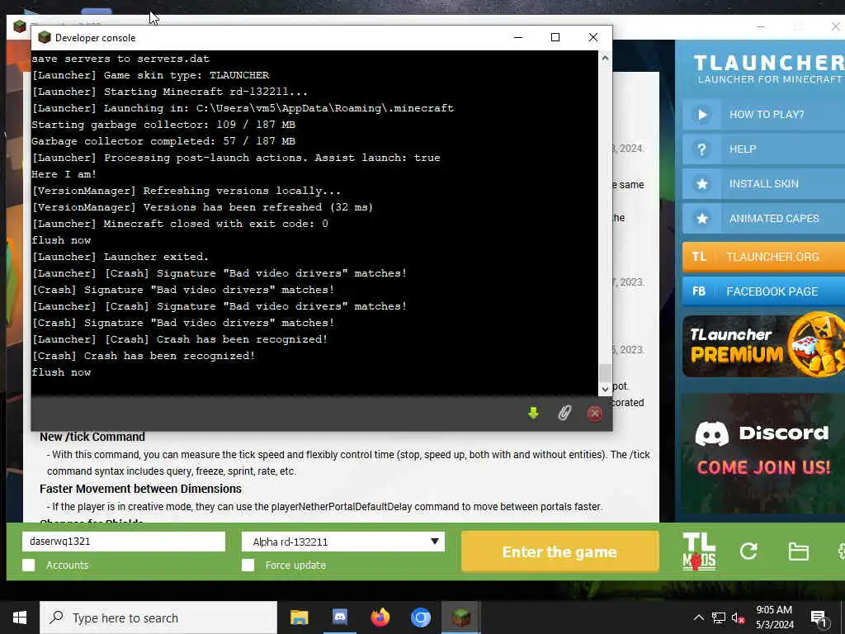Image resolution: width=845 pixels, height=634 pixels.
Task: Visit TLAUNCHER.ORG button
Action: [763, 257]
